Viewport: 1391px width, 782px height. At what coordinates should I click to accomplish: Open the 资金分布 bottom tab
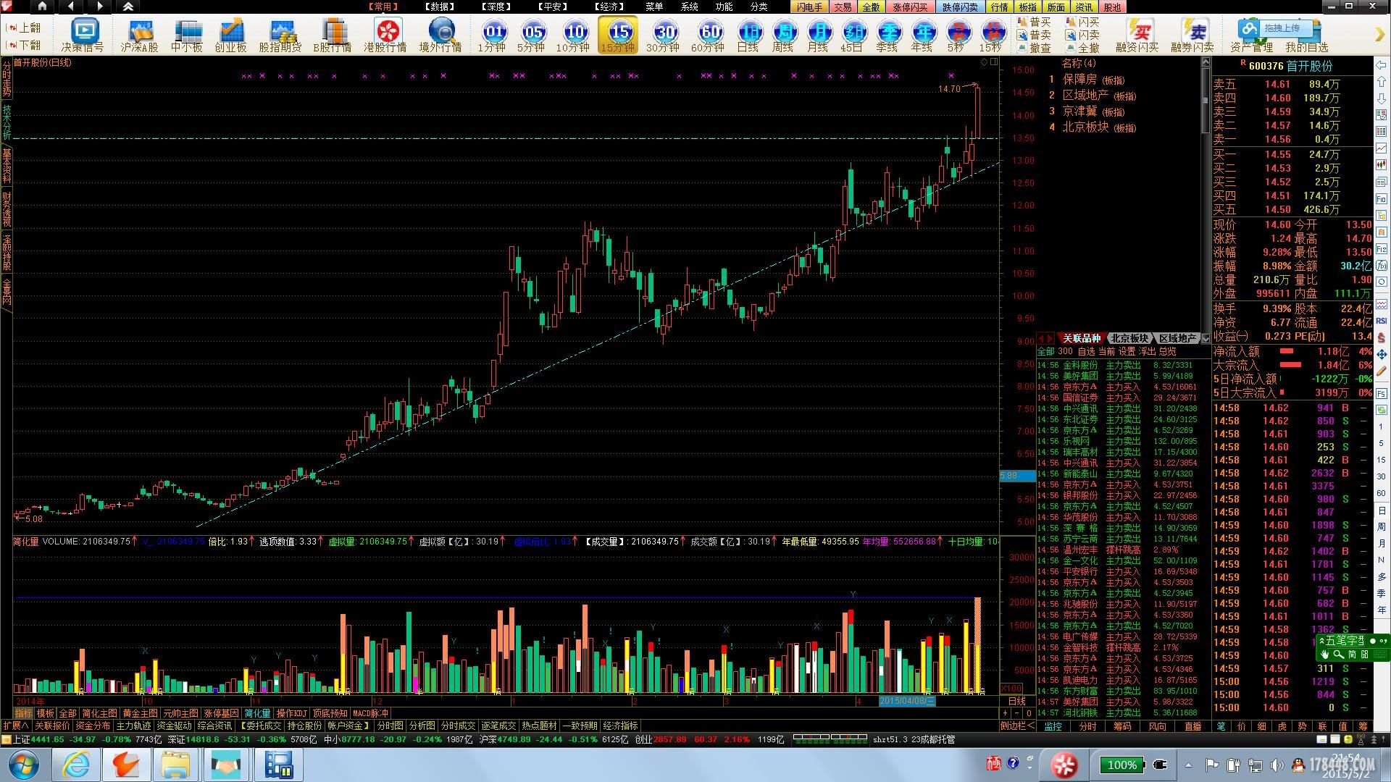93,726
